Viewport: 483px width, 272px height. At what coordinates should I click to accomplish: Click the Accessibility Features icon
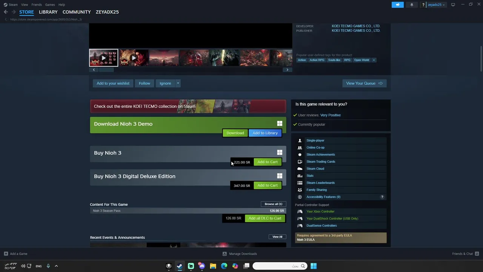[x=300, y=197]
